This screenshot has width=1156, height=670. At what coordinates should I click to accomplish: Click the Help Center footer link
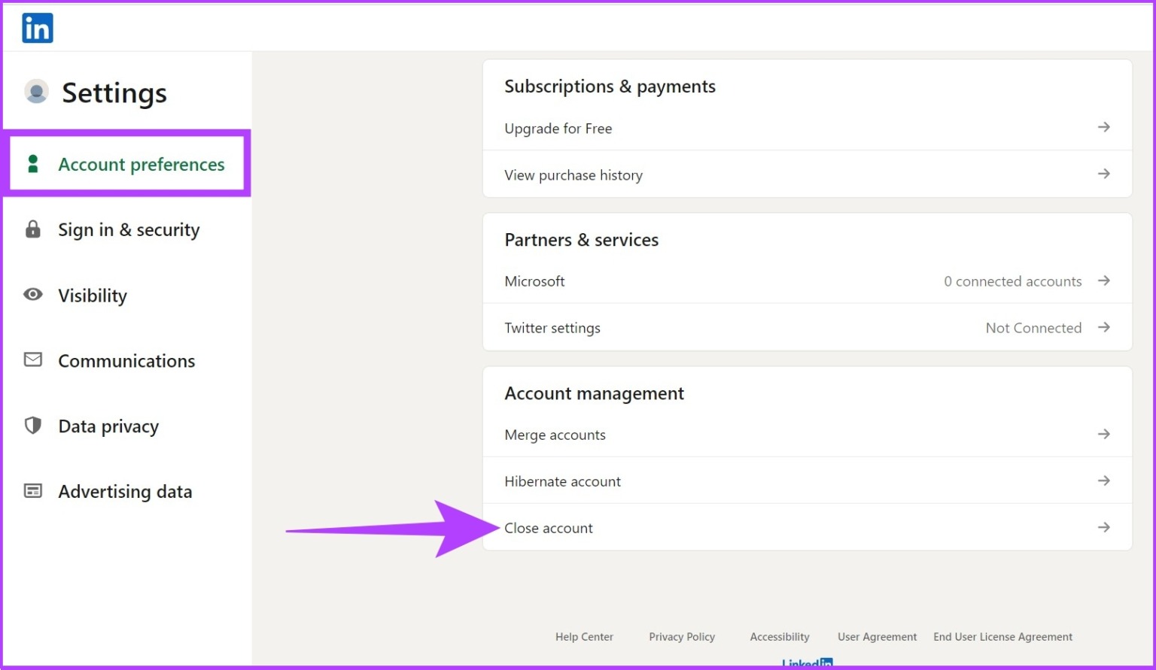(x=584, y=636)
